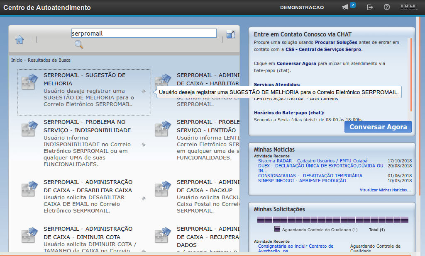Screen dimensions: 425x256
Task: Expand results panel with the maximize icon
Action: point(231,34)
